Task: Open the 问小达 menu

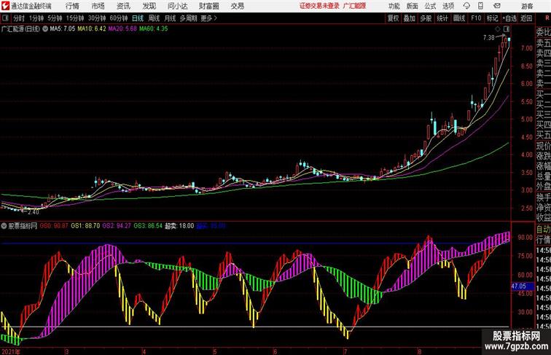Action: point(177,6)
